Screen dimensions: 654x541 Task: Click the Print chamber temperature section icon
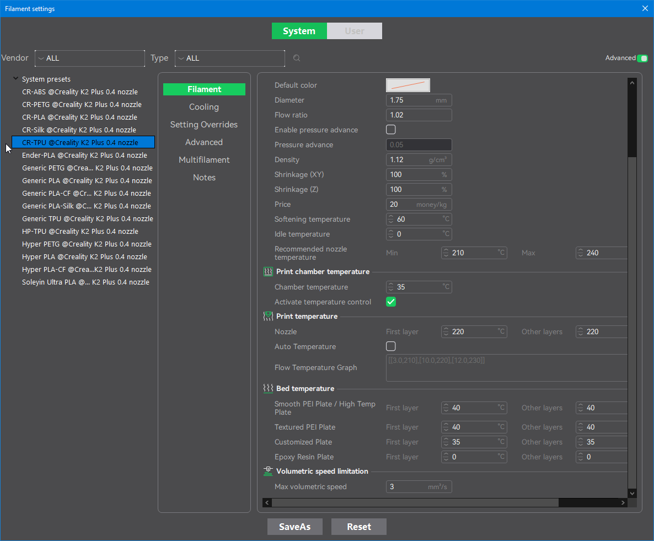coord(268,271)
